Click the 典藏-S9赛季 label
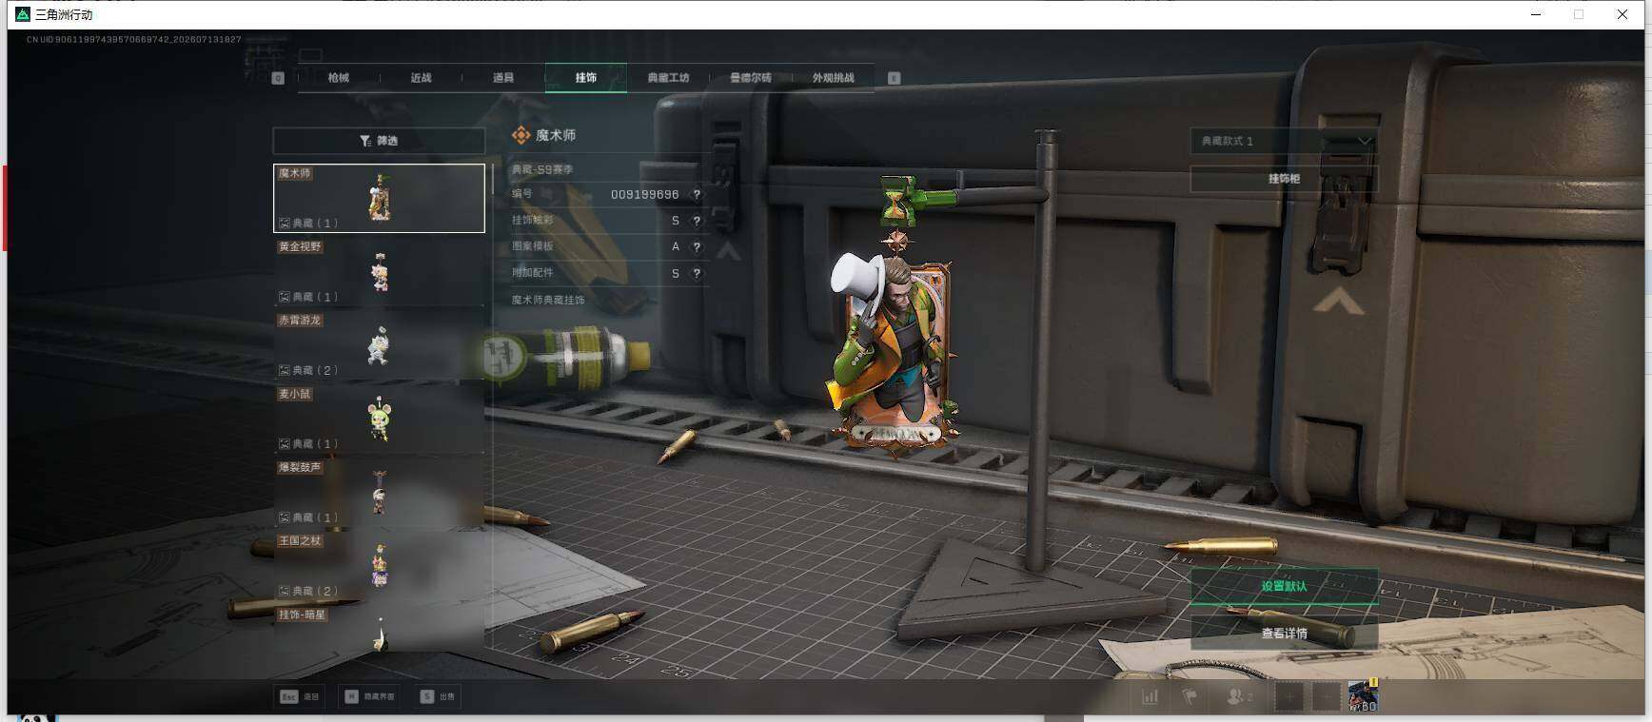 click(542, 169)
